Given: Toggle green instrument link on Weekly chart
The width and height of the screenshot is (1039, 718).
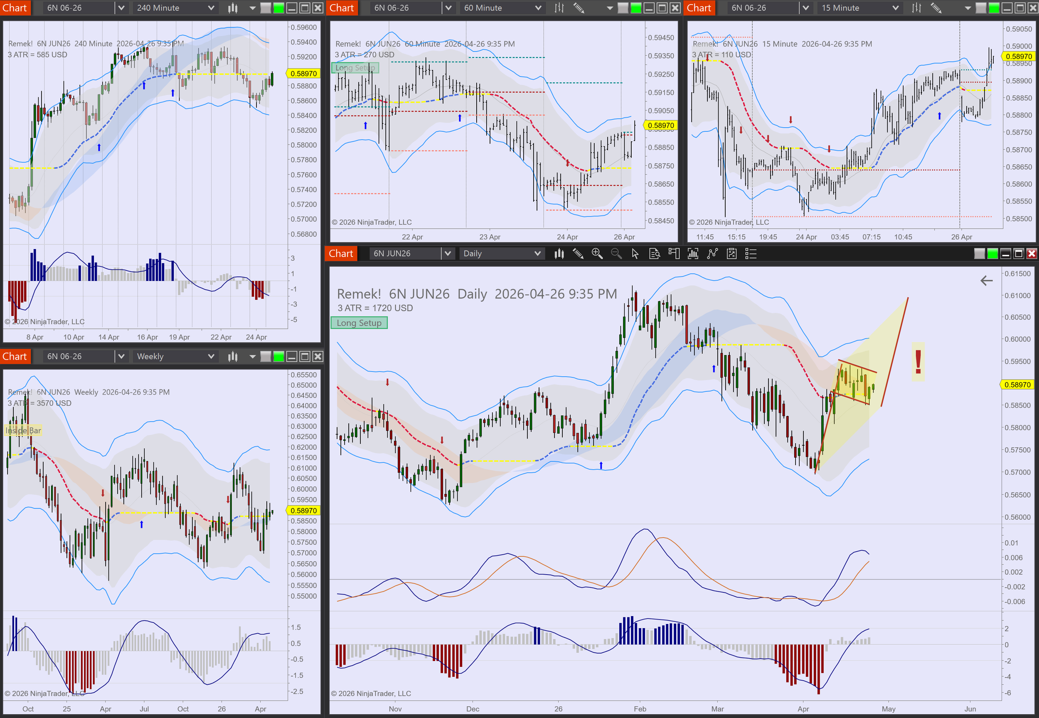Looking at the screenshot, I should coord(279,356).
